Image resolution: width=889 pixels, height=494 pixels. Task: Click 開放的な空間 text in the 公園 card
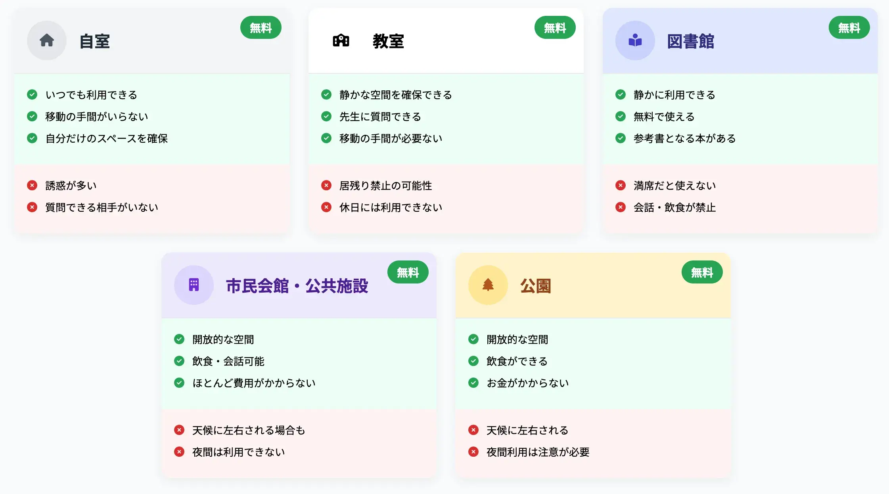pos(517,339)
